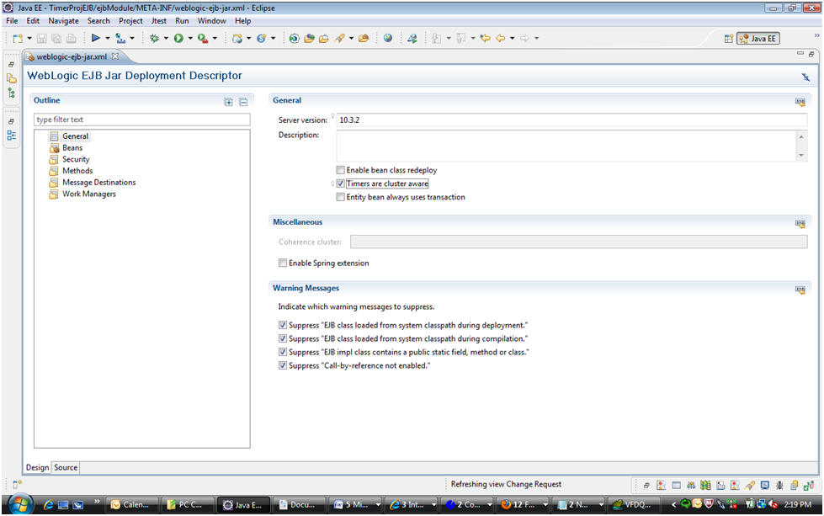Switch to the Design tab
824x516 pixels.
(37, 468)
